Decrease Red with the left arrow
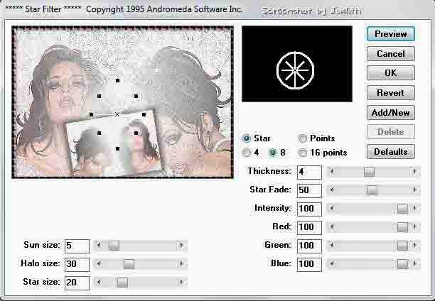 tap(332, 227)
